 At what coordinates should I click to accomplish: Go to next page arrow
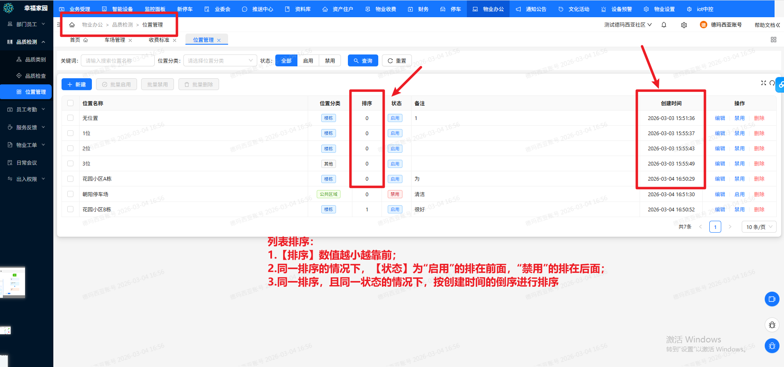[x=730, y=227]
